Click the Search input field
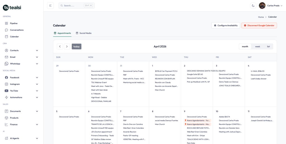The height and width of the screenshot is (144, 286). (x=73, y=6)
